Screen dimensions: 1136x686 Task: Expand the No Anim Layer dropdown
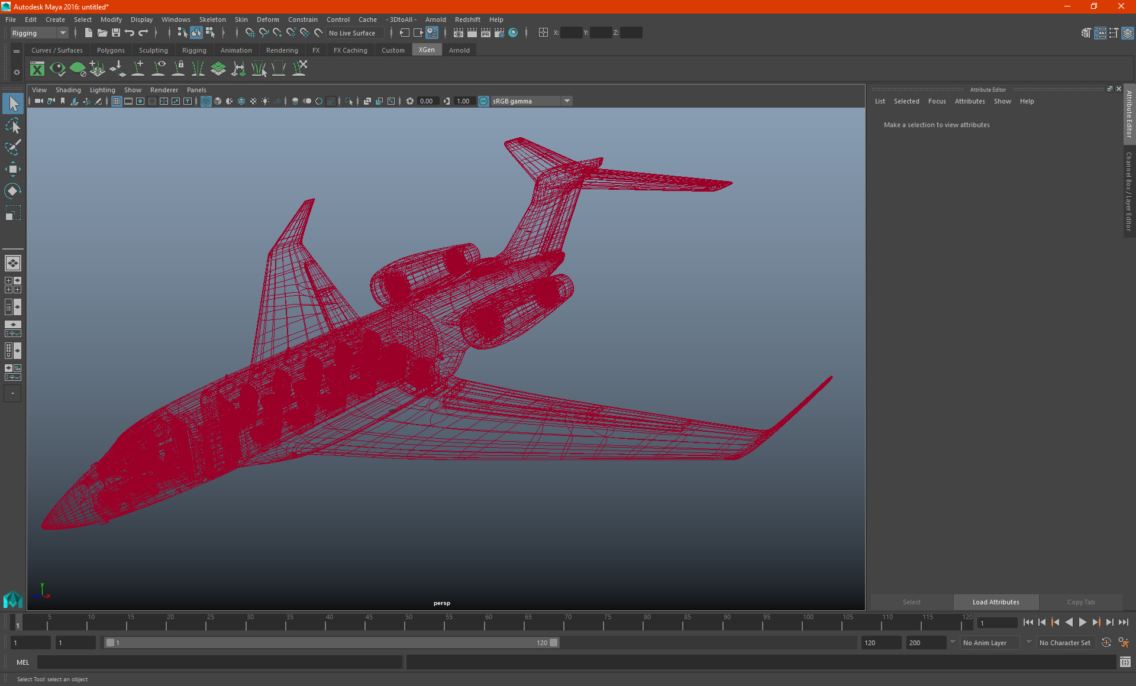pos(990,643)
